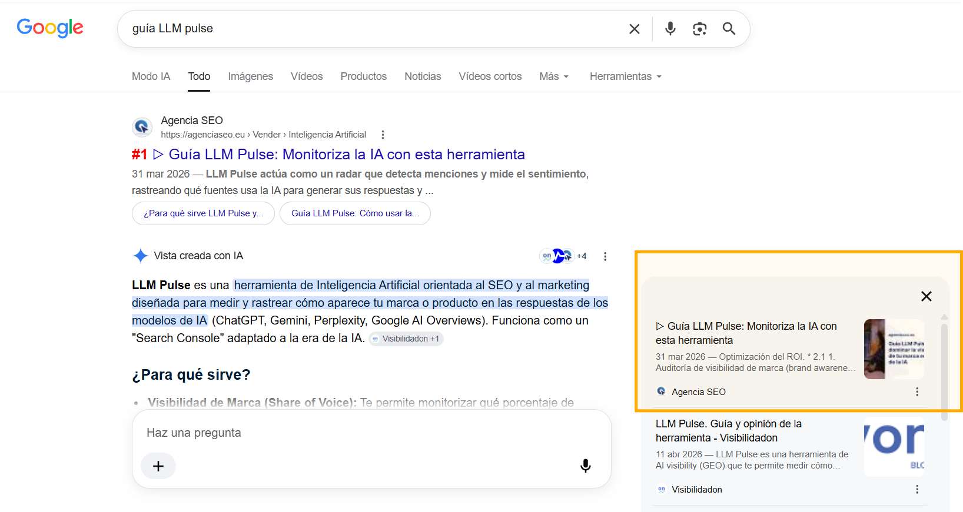Open options for Visibilidadon source card
Viewport: 963px width, 512px height.
click(917, 489)
